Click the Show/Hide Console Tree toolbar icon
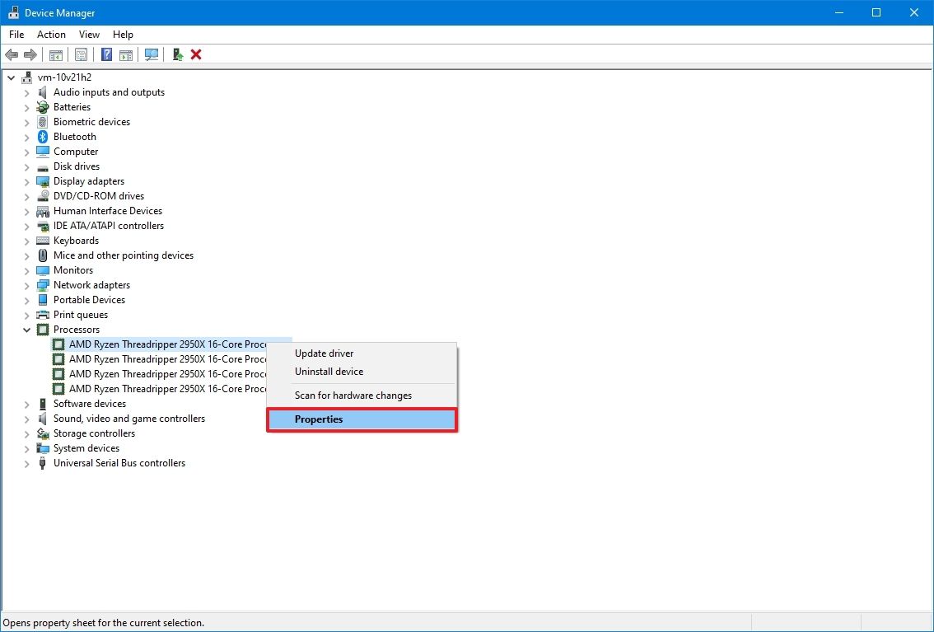934x632 pixels. (x=55, y=54)
